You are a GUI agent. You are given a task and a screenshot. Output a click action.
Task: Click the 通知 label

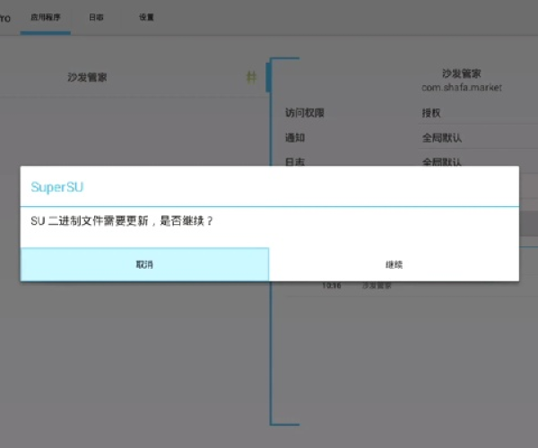pyautogui.click(x=295, y=138)
